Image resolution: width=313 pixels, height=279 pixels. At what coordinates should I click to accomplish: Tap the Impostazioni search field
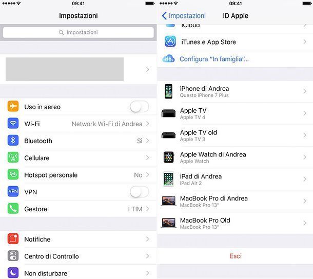click(x=78, y=32)
